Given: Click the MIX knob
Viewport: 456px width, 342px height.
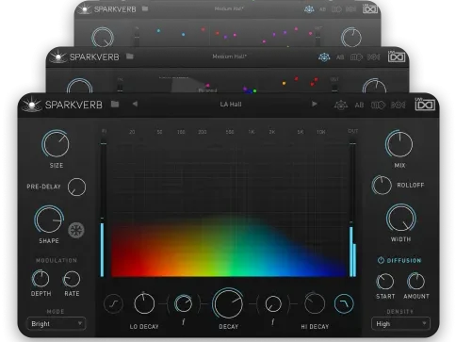Looking at the screenshot, I should [x=399, y=144].
